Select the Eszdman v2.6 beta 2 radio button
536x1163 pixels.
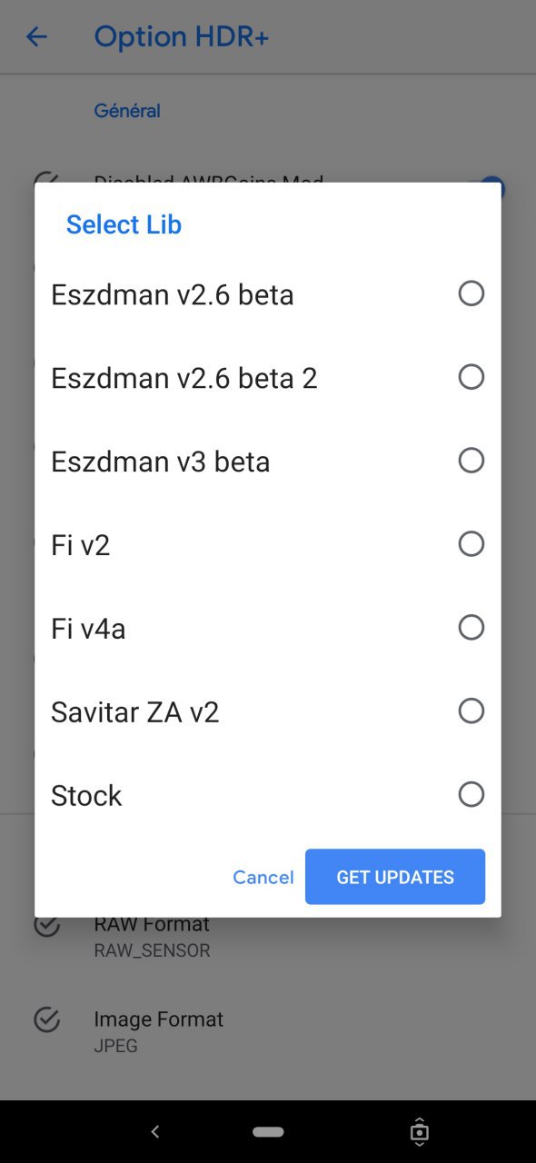[471, 377]
